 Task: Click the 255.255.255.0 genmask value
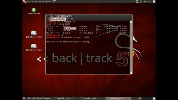[86, 33]
